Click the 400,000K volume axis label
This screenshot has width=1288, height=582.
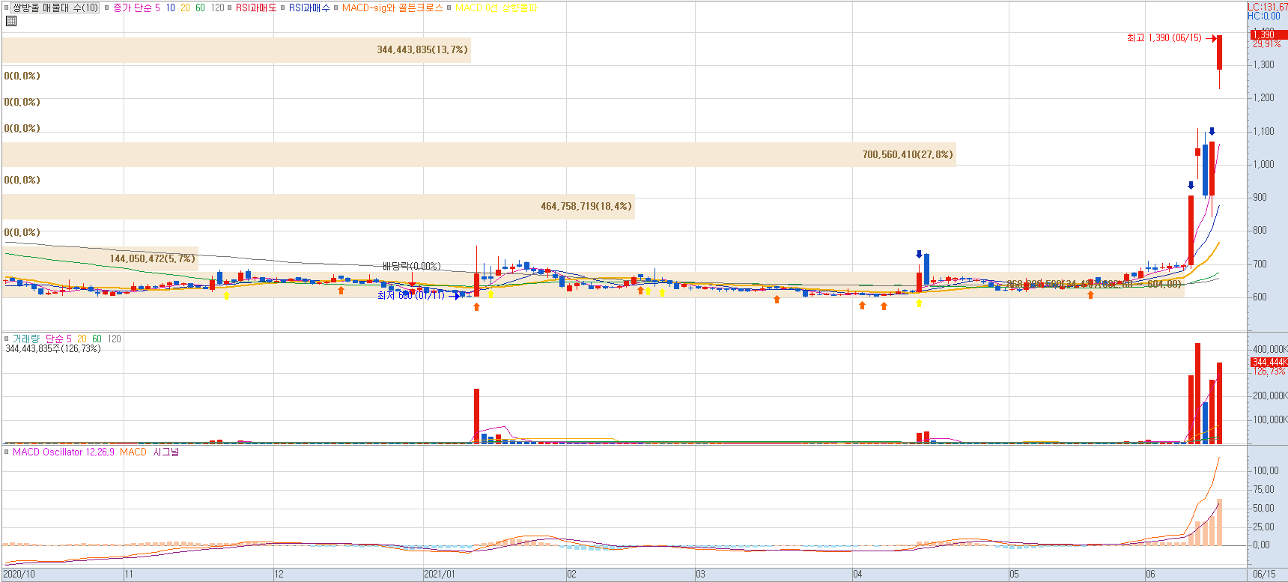1270,349
